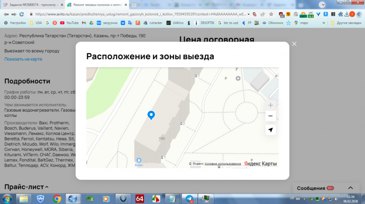Open the VK bookmark icon
Viewport: 365px width, 204px height.
(x=123, y=23)
